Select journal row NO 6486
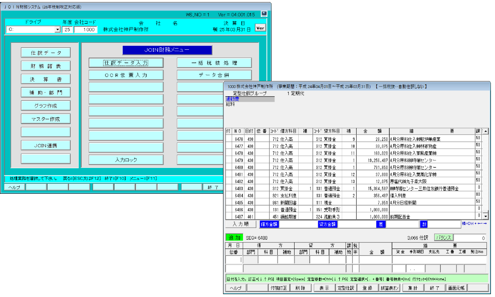 coord(353,209)
